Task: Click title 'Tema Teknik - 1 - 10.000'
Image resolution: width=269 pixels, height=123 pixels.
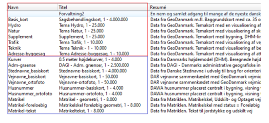Action: tap(83, 48)
